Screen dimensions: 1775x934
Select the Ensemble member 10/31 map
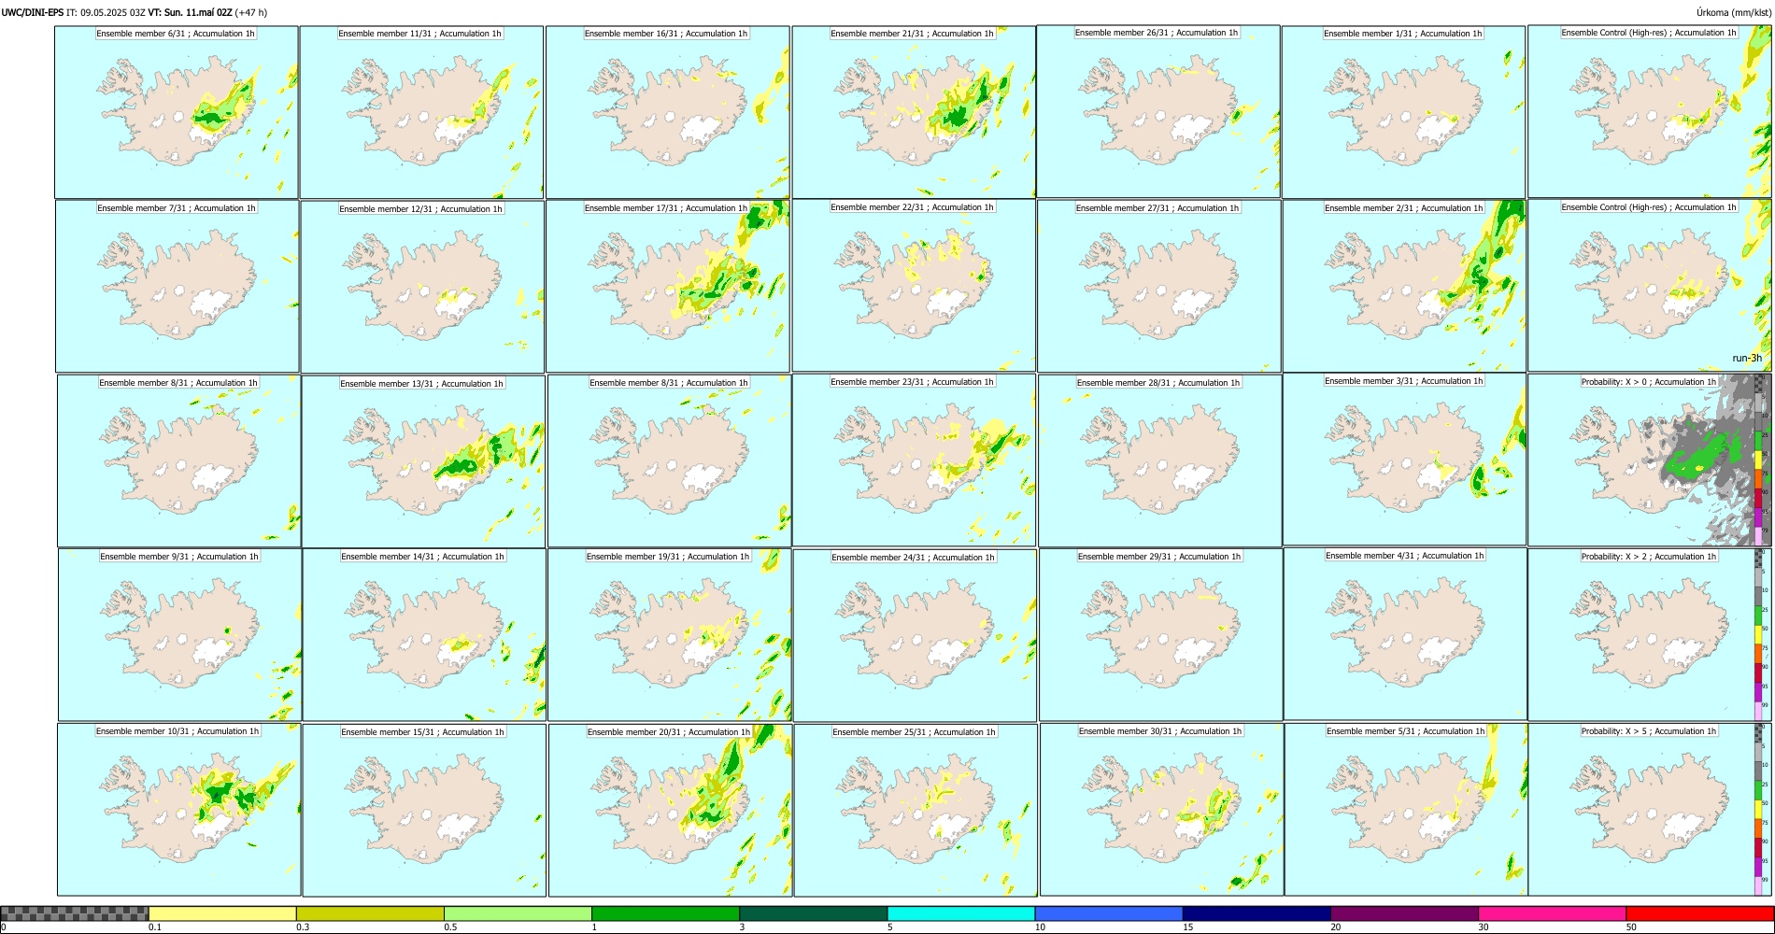pos(179,810)
